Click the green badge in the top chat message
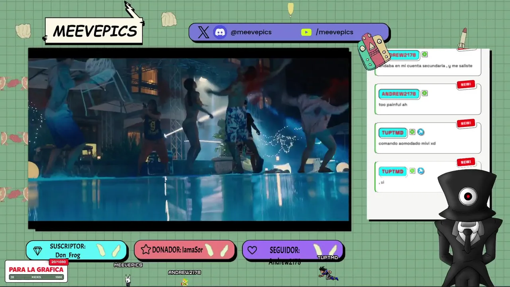 (425, 55)
